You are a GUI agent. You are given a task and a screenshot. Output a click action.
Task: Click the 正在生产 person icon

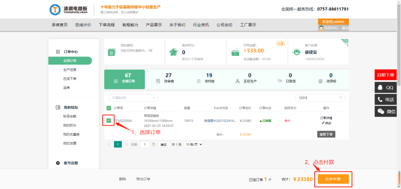[x=237, y=81]
